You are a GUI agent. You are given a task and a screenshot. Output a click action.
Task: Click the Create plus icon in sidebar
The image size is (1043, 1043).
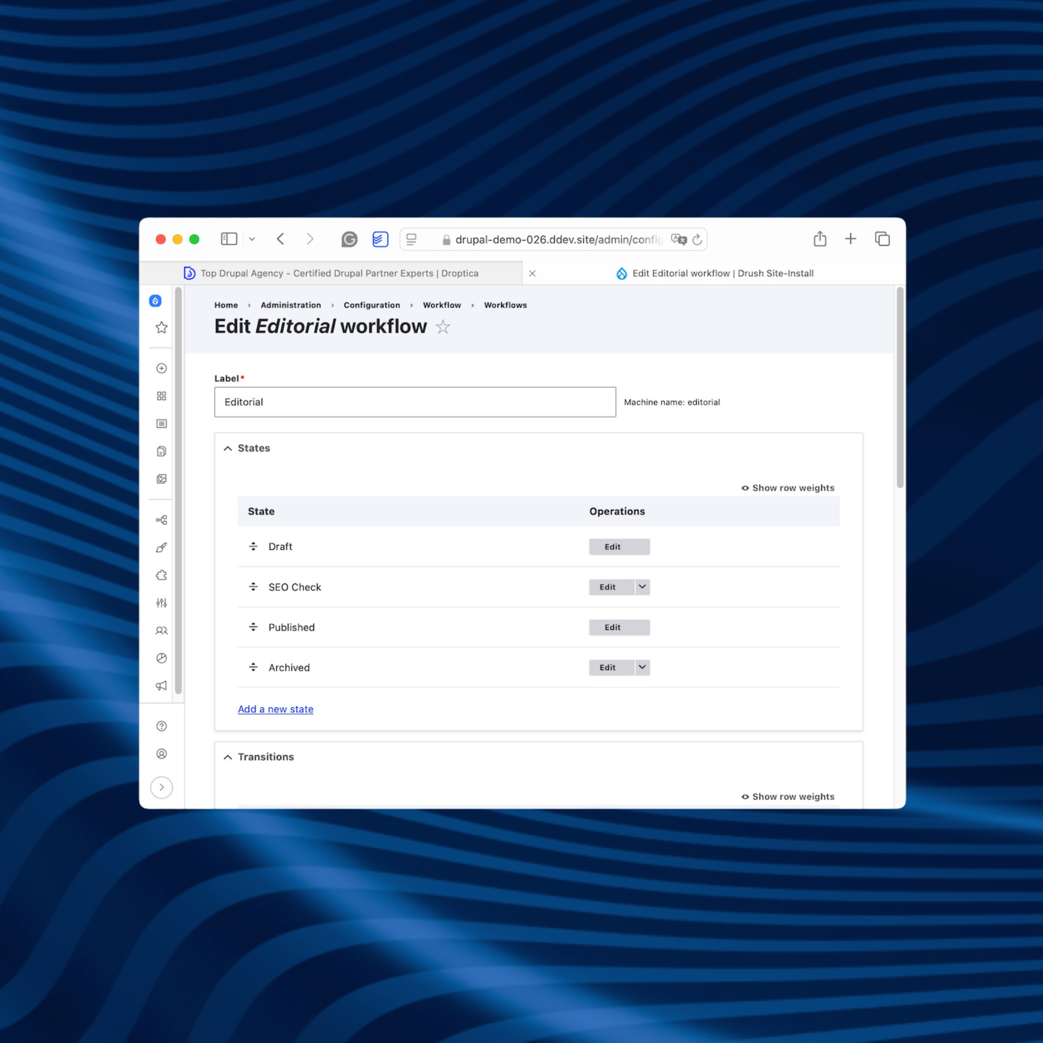[162, 368]
